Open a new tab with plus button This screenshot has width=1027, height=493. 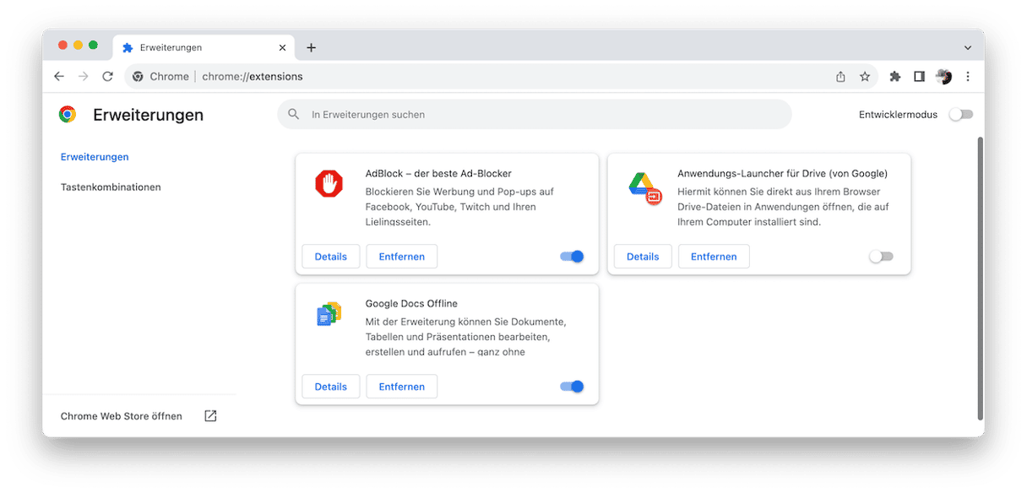(x=311, y=48)
